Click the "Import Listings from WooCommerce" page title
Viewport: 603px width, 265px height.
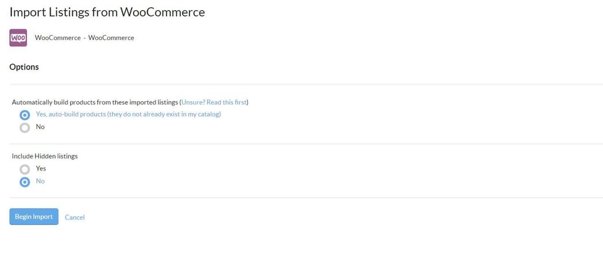pos(107,12)
